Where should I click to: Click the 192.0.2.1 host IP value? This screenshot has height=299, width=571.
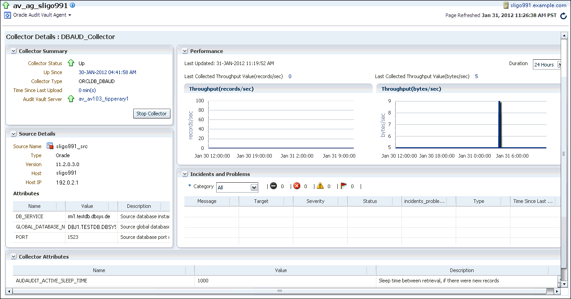tap(67, 182)
